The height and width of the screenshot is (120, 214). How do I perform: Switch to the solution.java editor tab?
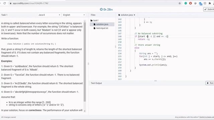[x=126, y=15]
